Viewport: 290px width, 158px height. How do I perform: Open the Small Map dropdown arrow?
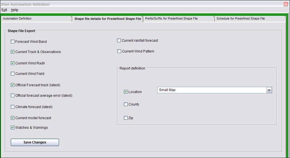click(x=269, y=90)
